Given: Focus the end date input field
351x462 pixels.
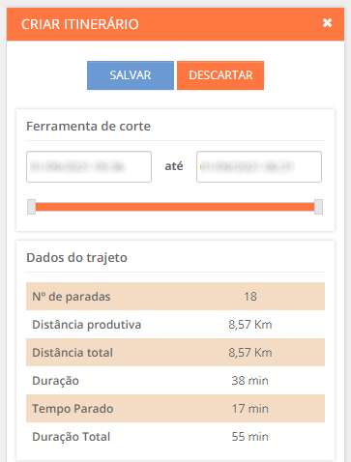Looking at the screenshot, I should pyautogui.click(x=259, y=167).
